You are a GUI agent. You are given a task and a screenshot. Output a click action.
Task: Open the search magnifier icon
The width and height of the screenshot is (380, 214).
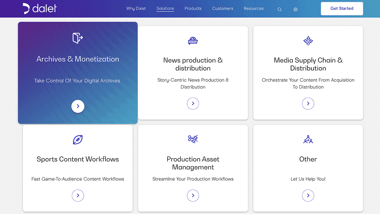click(280, 9)
